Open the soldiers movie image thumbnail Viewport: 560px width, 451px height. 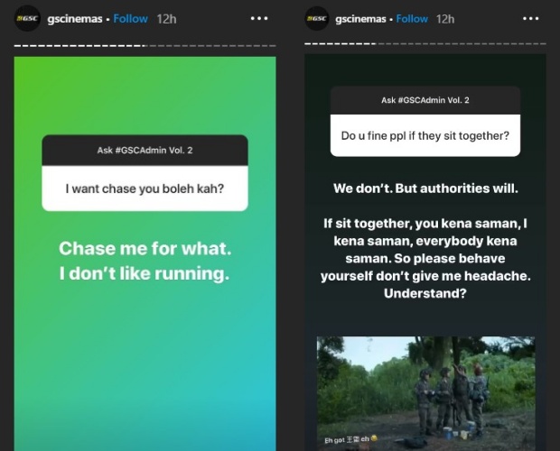pyautogui.click(x=425, y=388)
